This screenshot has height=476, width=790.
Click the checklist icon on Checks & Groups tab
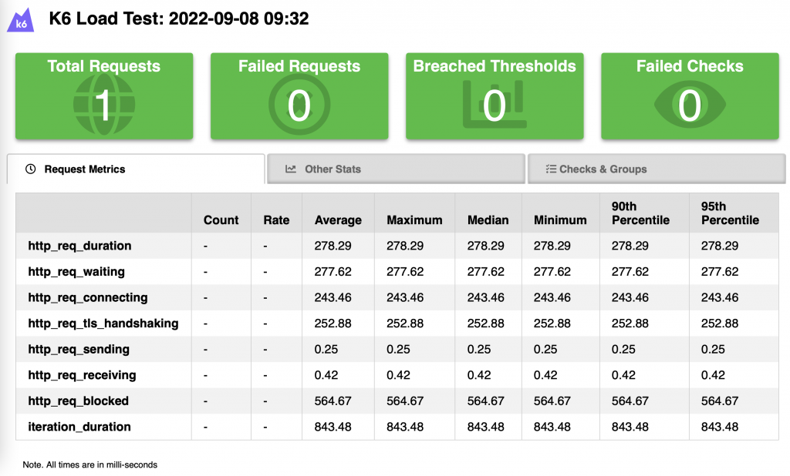point(551,169)
